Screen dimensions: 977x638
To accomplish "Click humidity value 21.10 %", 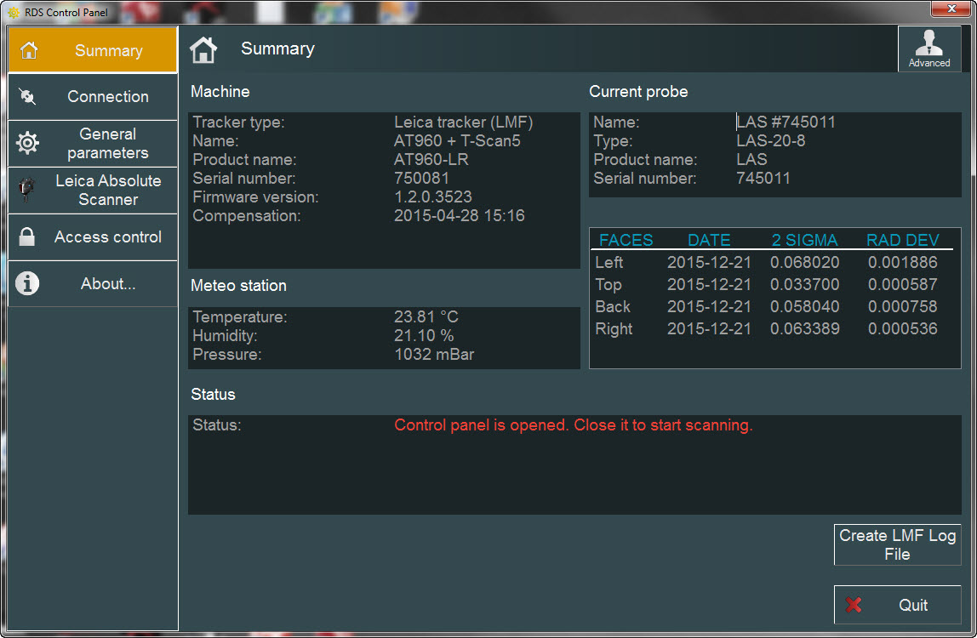I will click(424, 335).
